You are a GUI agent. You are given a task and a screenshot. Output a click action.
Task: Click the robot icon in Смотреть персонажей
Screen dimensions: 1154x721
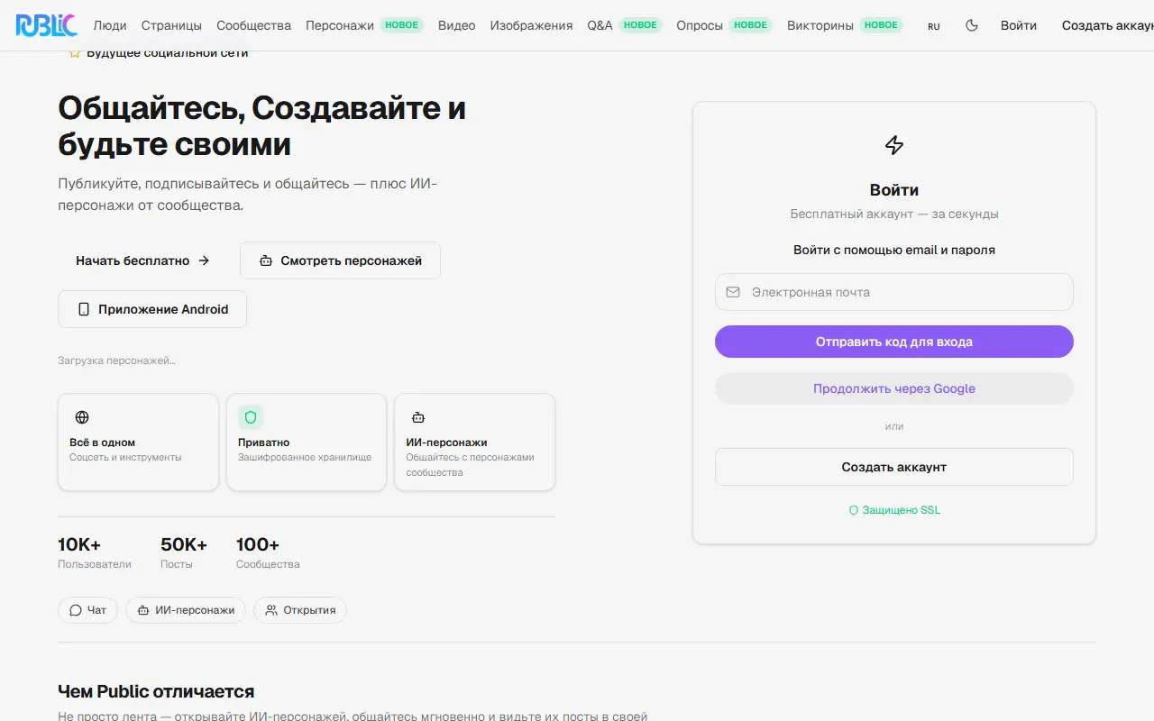pyautogui.click(x=265, y=260)
